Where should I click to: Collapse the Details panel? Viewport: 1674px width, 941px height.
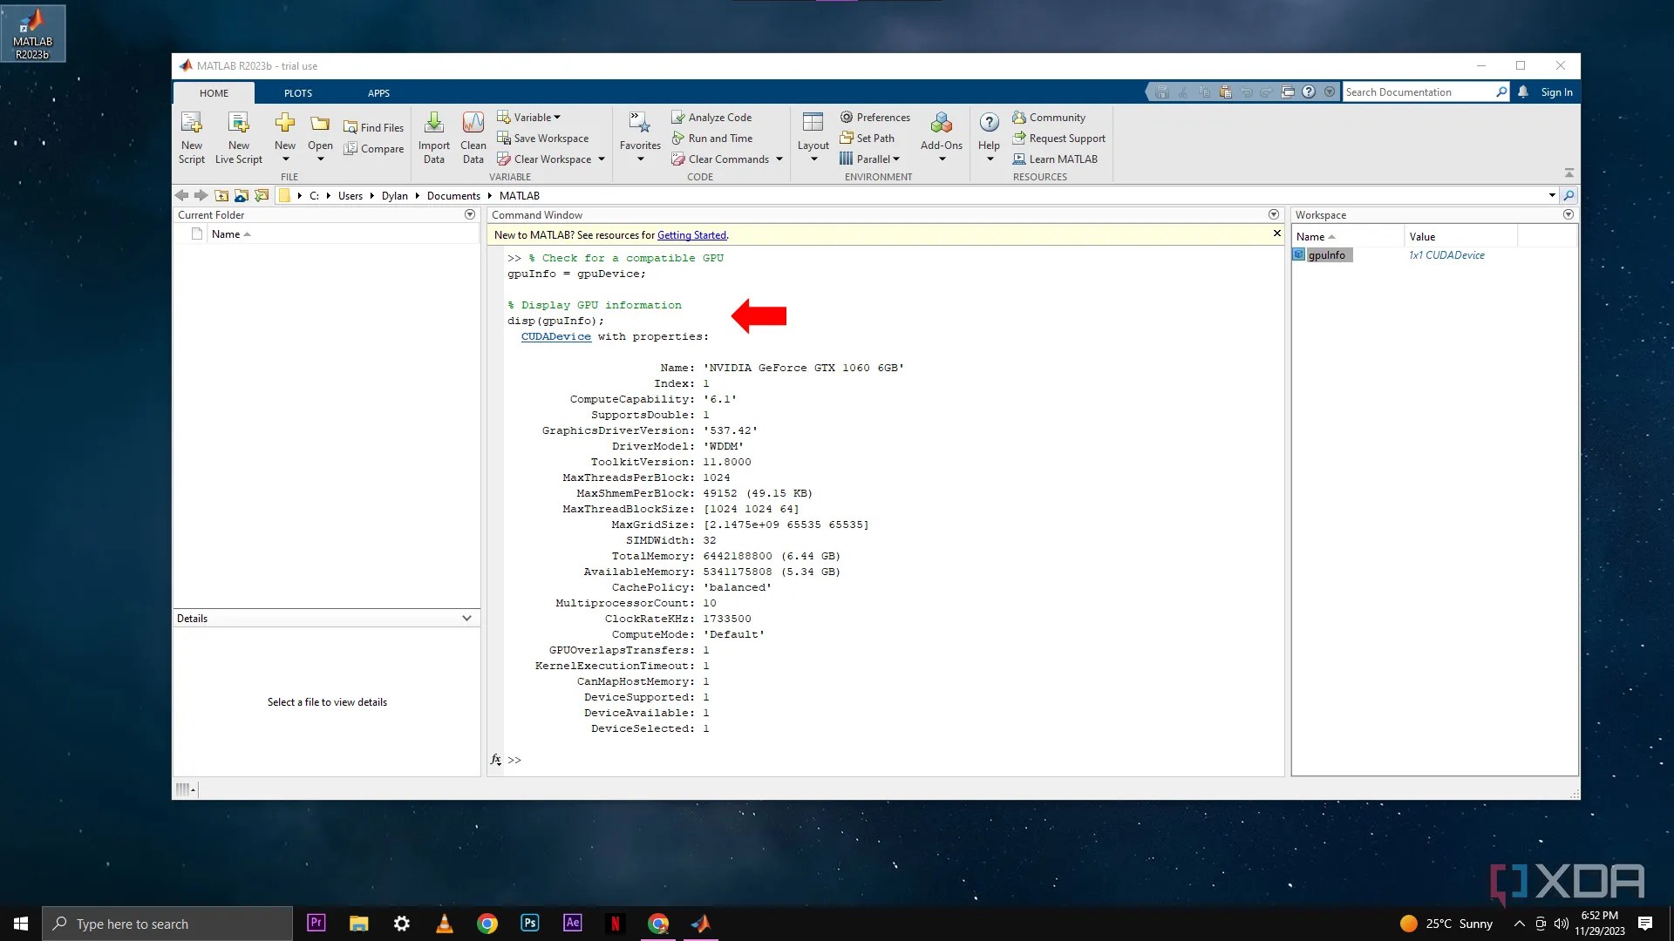(466, 618)
